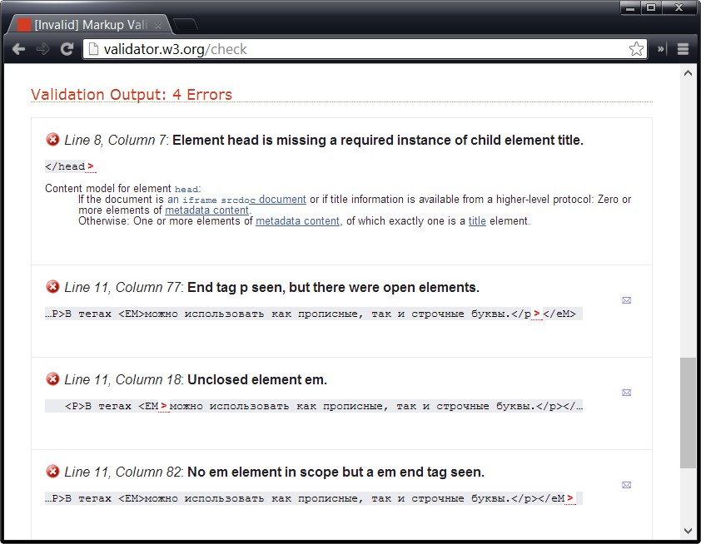Open the title element link
The width and height of the screenshot is (701, 544).
(x=477, y=221)
